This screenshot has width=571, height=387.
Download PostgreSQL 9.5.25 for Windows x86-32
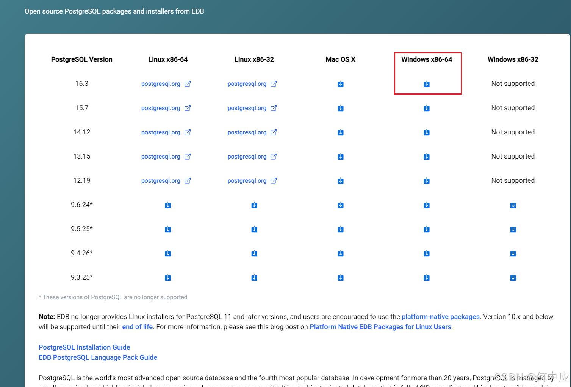513,229
